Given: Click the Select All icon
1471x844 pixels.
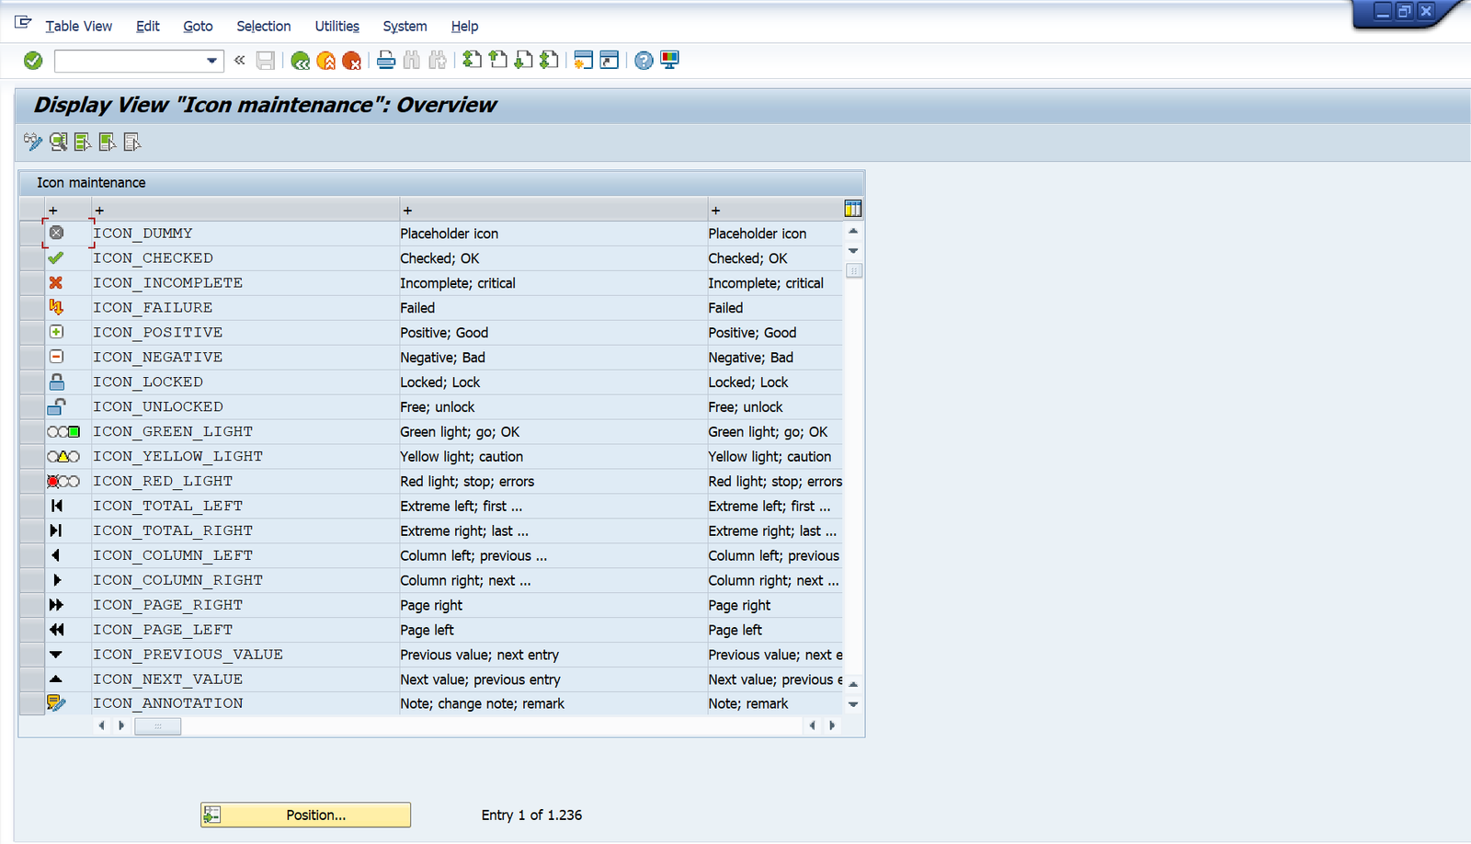Looking at the screenshot, I should (x=83, y=142).
